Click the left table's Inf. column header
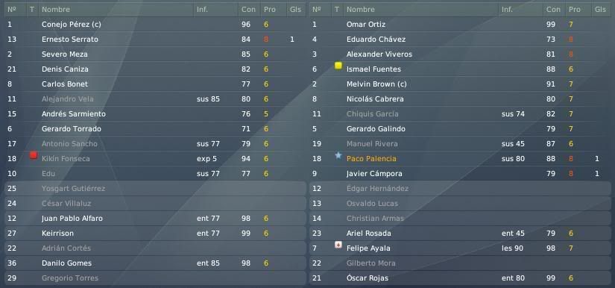Image resolution: width=615 pixels, height=288 pixels. pyautogui.click(x=202, y=10)
